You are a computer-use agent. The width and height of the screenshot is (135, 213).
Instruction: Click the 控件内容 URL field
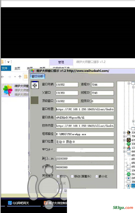(85, 126)
